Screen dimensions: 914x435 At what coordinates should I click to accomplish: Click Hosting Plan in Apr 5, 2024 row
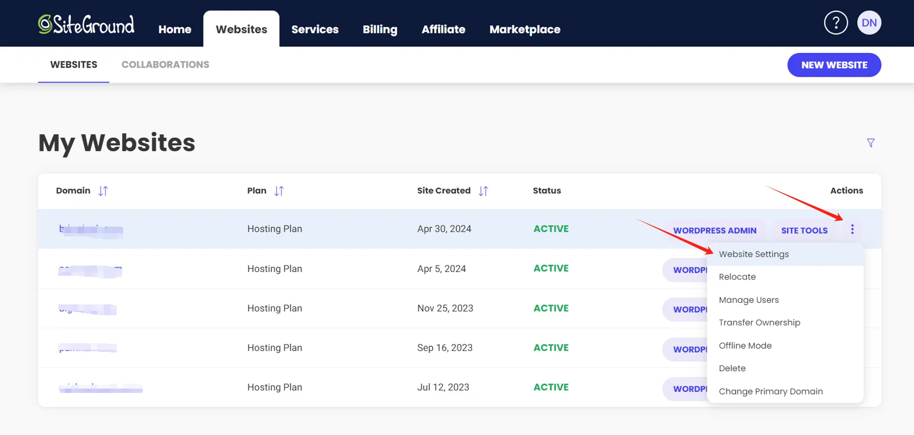pos(274,269)
